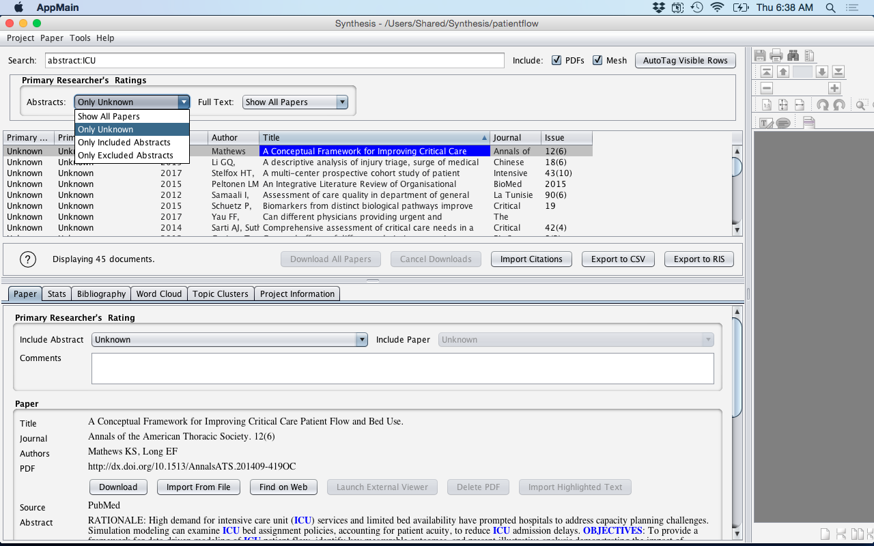
Task: Click the zoom in plus button
Action: tap(834, 88)
